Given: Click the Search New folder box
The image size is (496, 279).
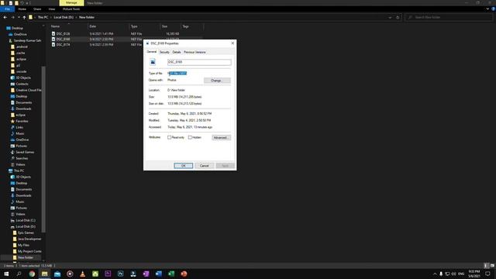Looking at the screenshot, I should coord(449,17).
